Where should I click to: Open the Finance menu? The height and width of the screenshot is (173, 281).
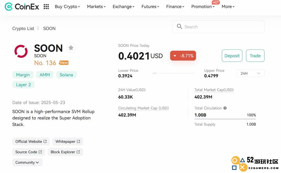(175, 7)
